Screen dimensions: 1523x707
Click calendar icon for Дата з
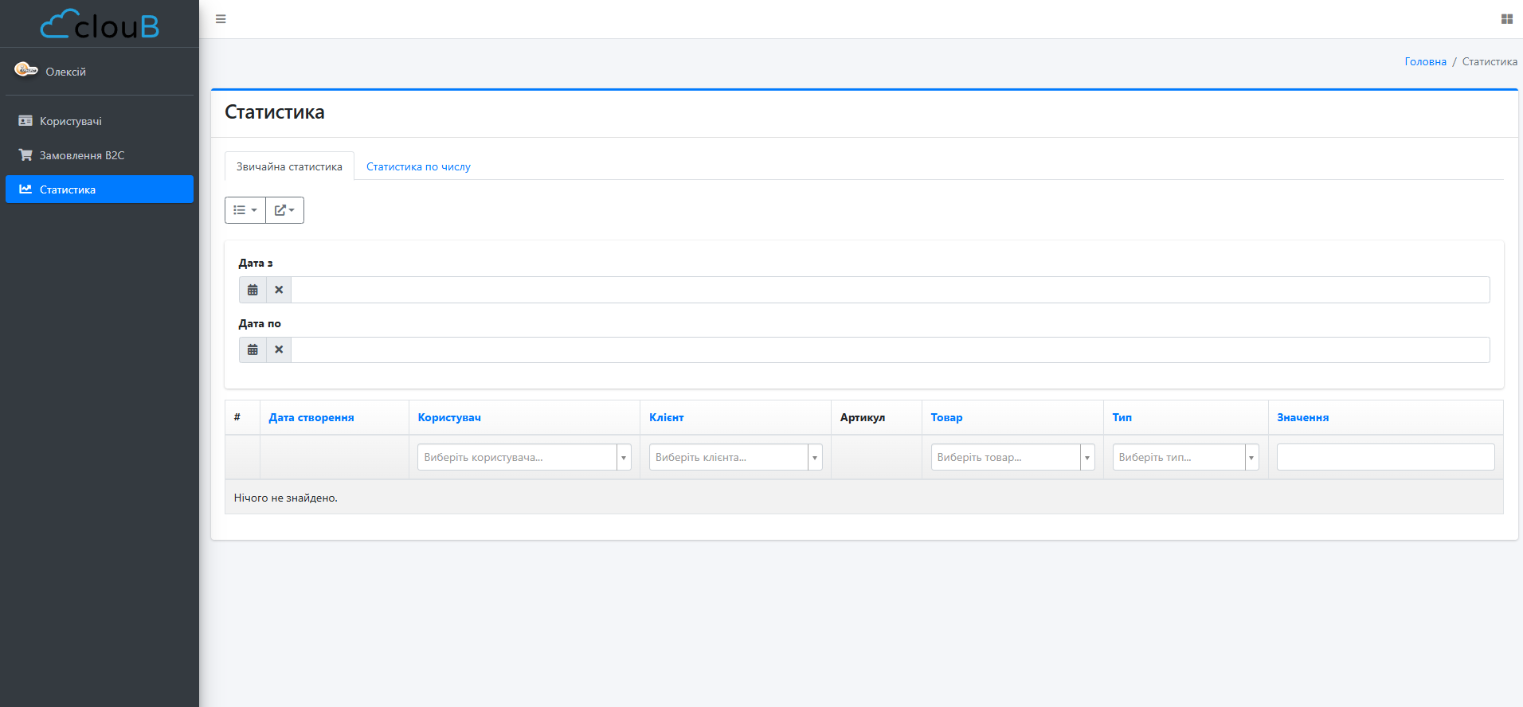tap(253, 290)
